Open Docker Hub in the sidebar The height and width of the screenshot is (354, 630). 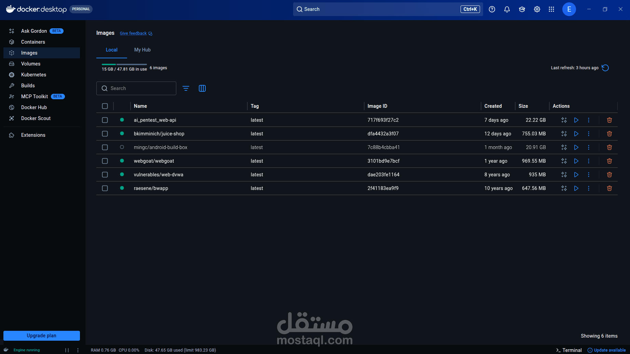point(42,107)
